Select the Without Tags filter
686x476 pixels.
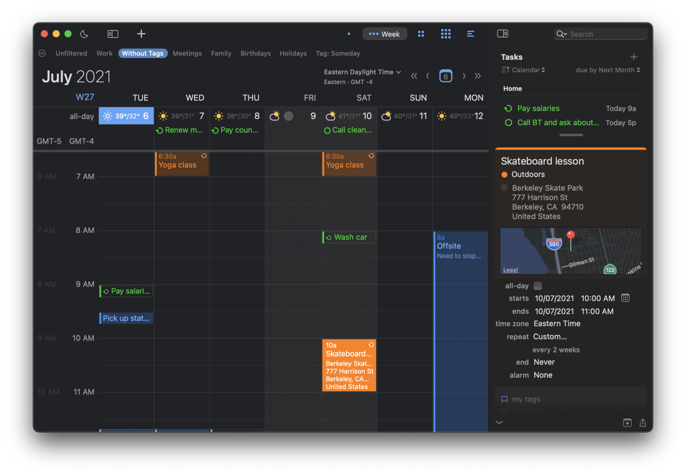[x=143, y=54]
